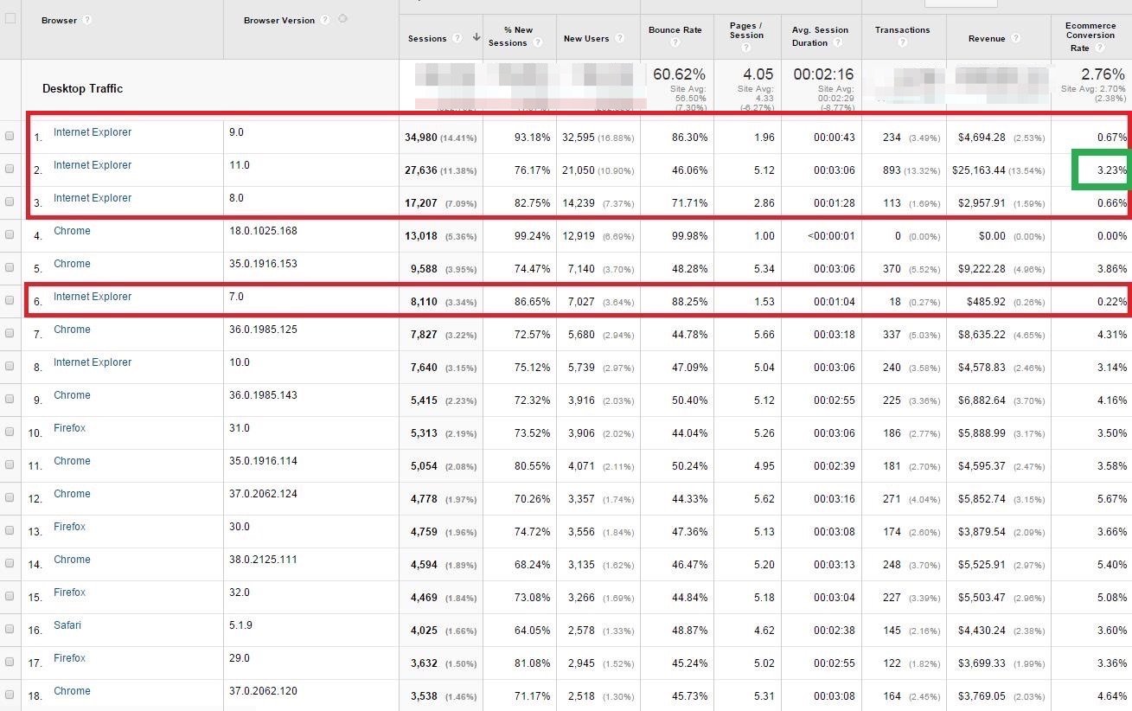
Task: Select revenue value $25,163.44
Action: click(x=979, y=170)
